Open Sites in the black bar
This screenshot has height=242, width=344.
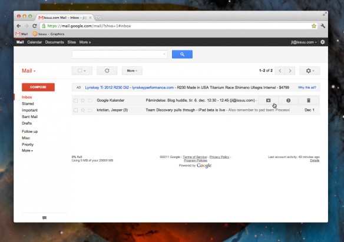pyautogui.click(x=71, y=42)
